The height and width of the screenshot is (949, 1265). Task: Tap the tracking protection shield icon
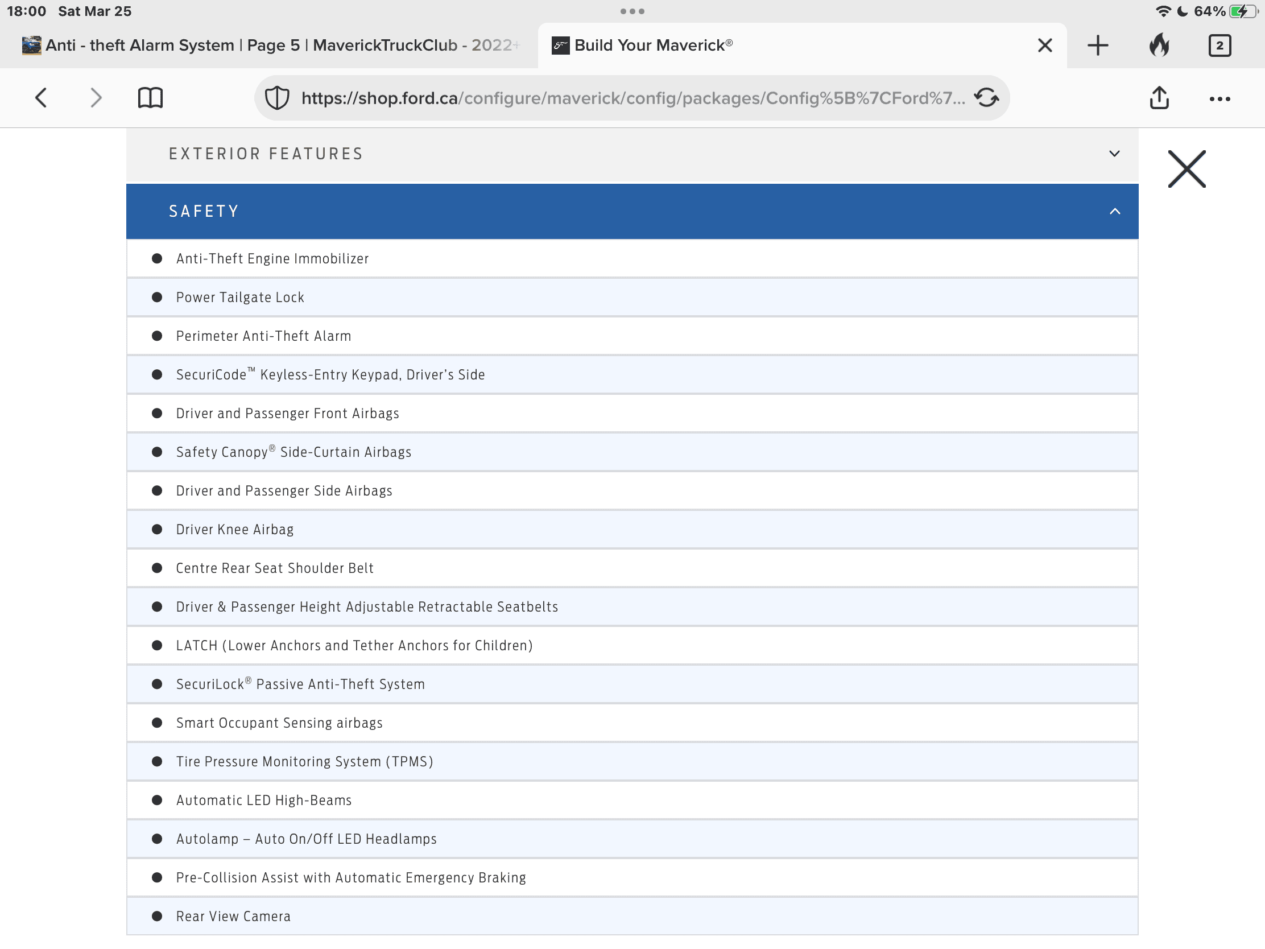pyautogui.click(x=278, y=98)
